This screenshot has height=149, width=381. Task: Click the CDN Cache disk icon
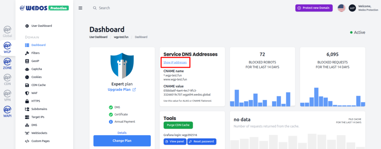(27, 85)
